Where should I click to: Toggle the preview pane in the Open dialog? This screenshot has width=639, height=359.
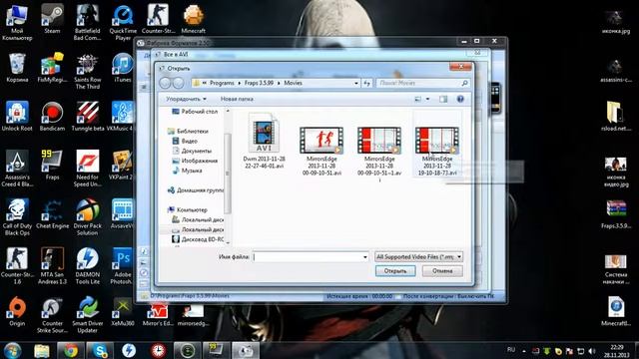[x=443, y=99]
